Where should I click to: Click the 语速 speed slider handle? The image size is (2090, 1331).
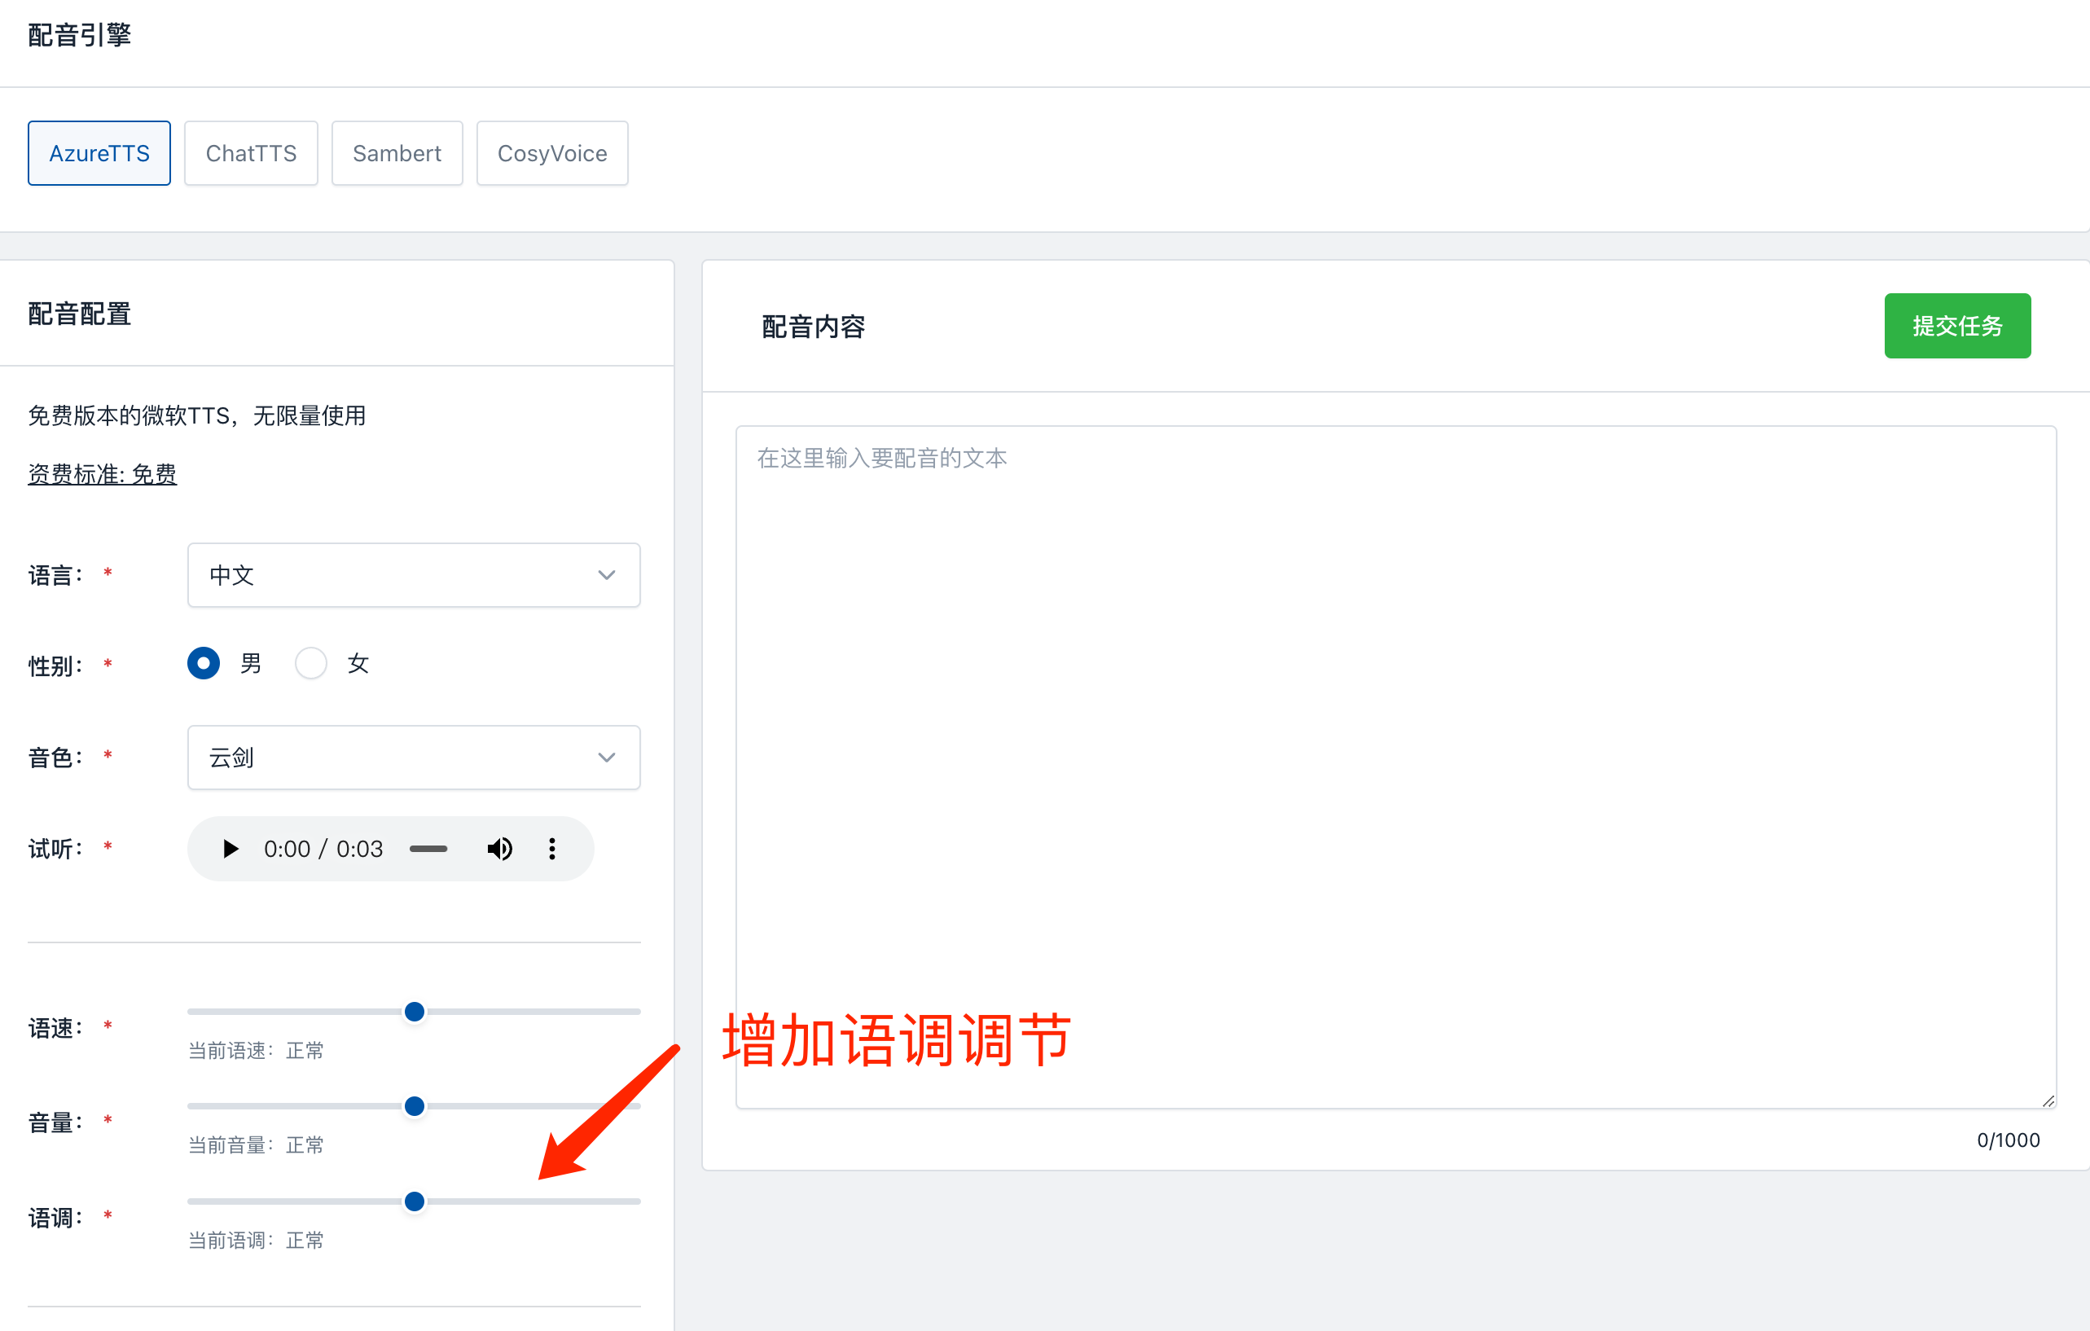pos(415,1012)
